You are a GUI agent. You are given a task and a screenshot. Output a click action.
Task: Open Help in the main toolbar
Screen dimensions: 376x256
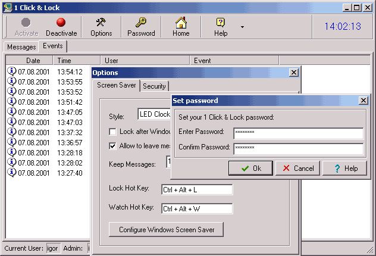tap(221, 27)
